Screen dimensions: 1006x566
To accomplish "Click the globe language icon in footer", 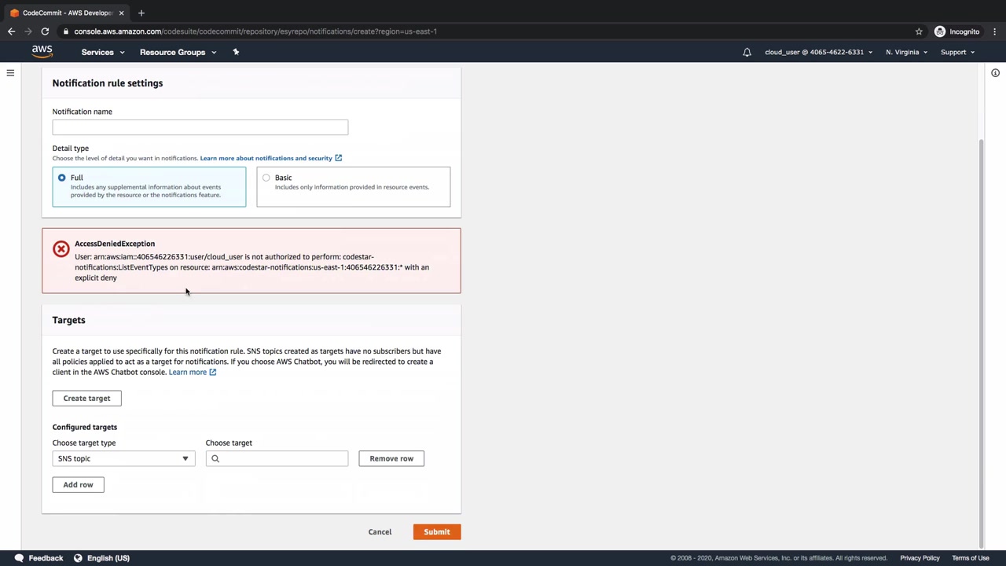I will pos(78,558).
